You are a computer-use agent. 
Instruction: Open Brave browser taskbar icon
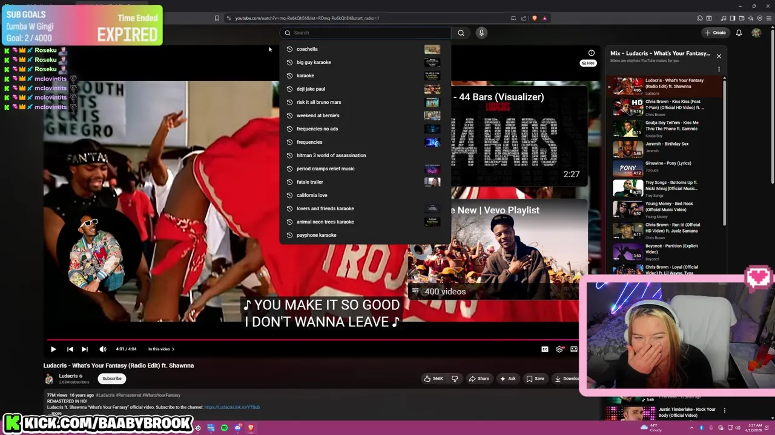coord(251,428)
